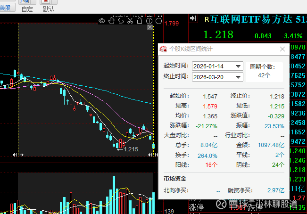Close the selected chart range overlay

click(x=150, y=27)
